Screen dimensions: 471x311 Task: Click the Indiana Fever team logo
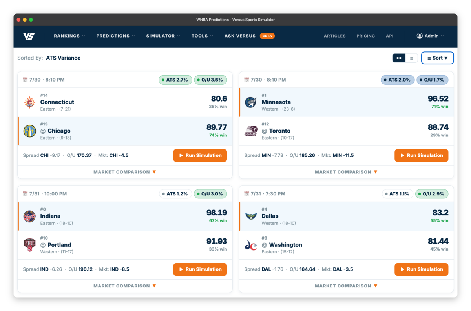click(30, 216)
